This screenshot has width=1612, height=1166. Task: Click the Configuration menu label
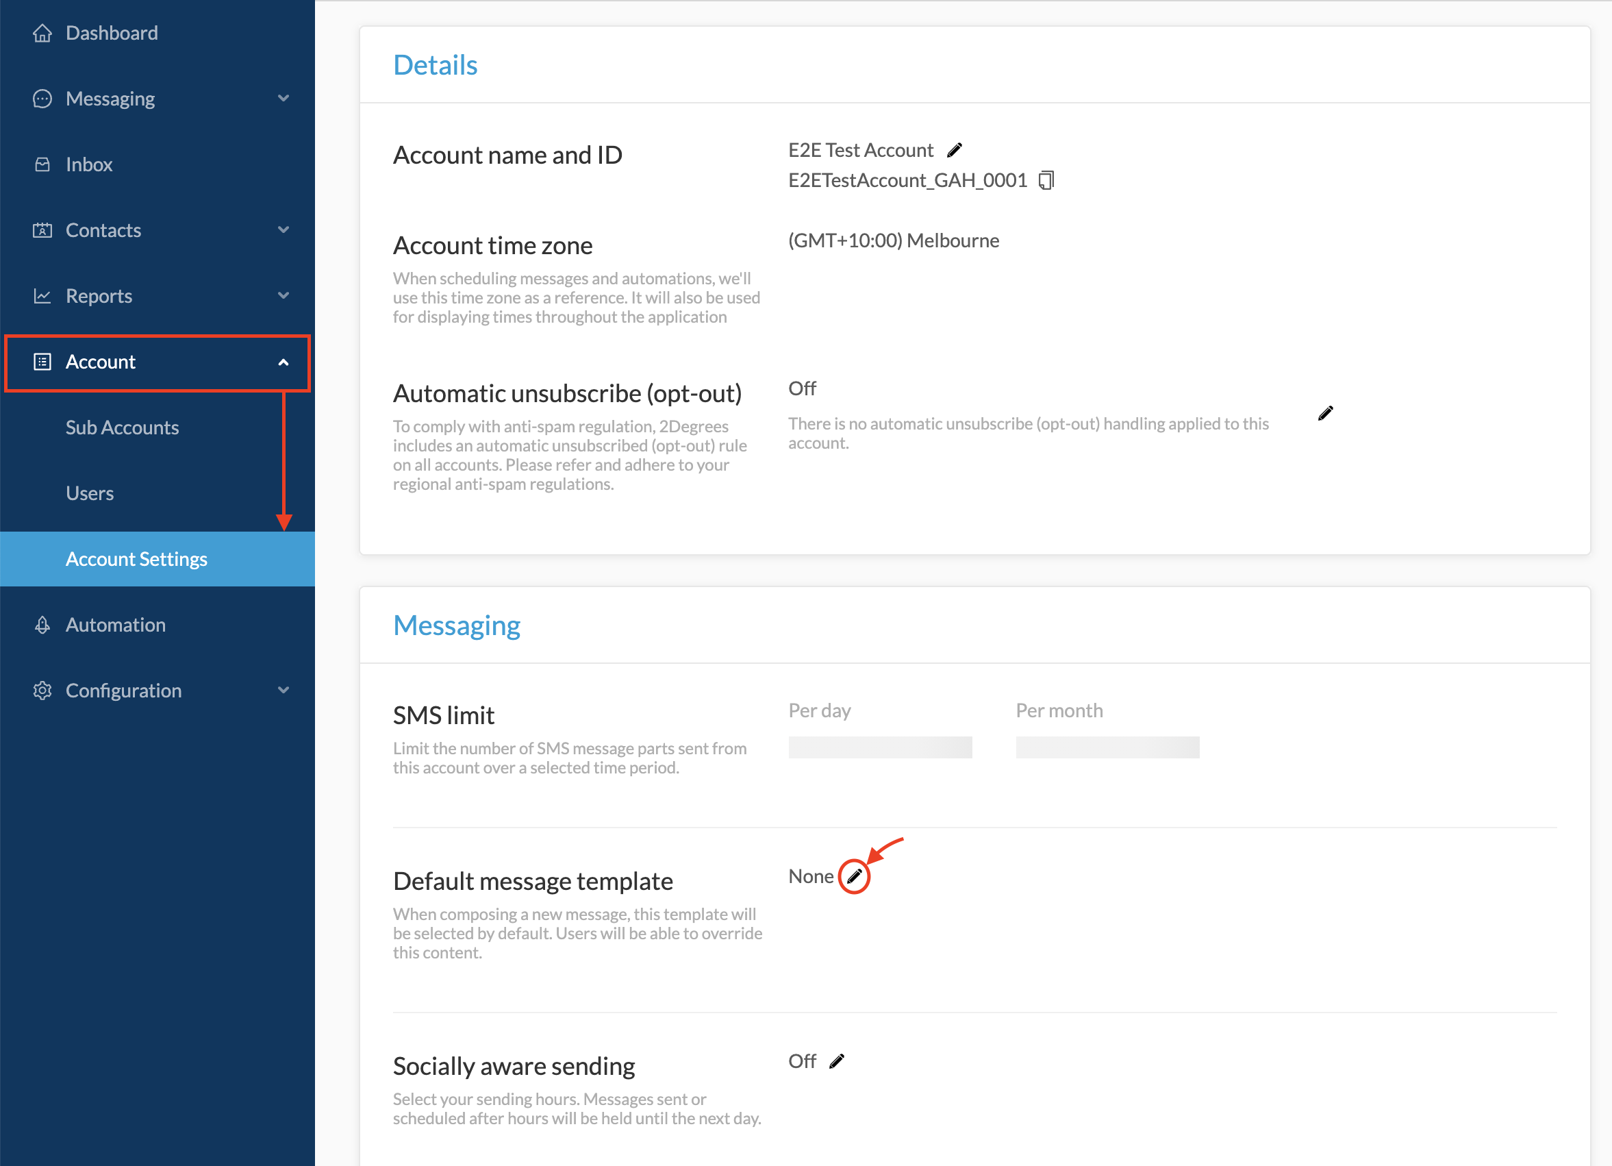(x=124, y=691)
